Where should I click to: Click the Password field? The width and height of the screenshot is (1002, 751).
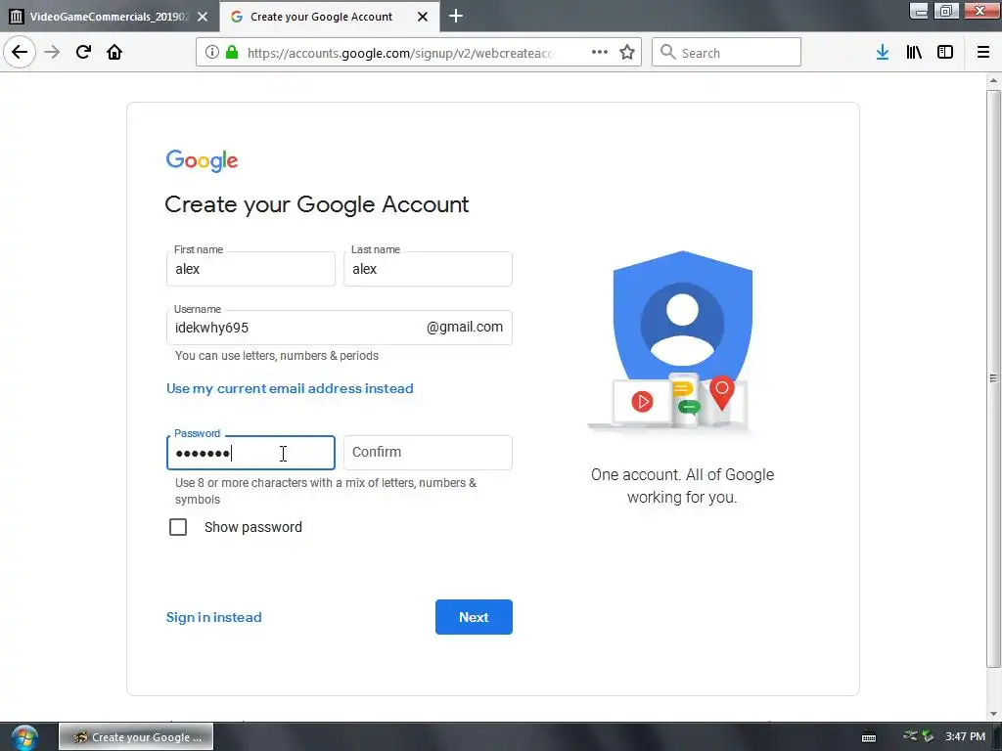coord(250,453)
